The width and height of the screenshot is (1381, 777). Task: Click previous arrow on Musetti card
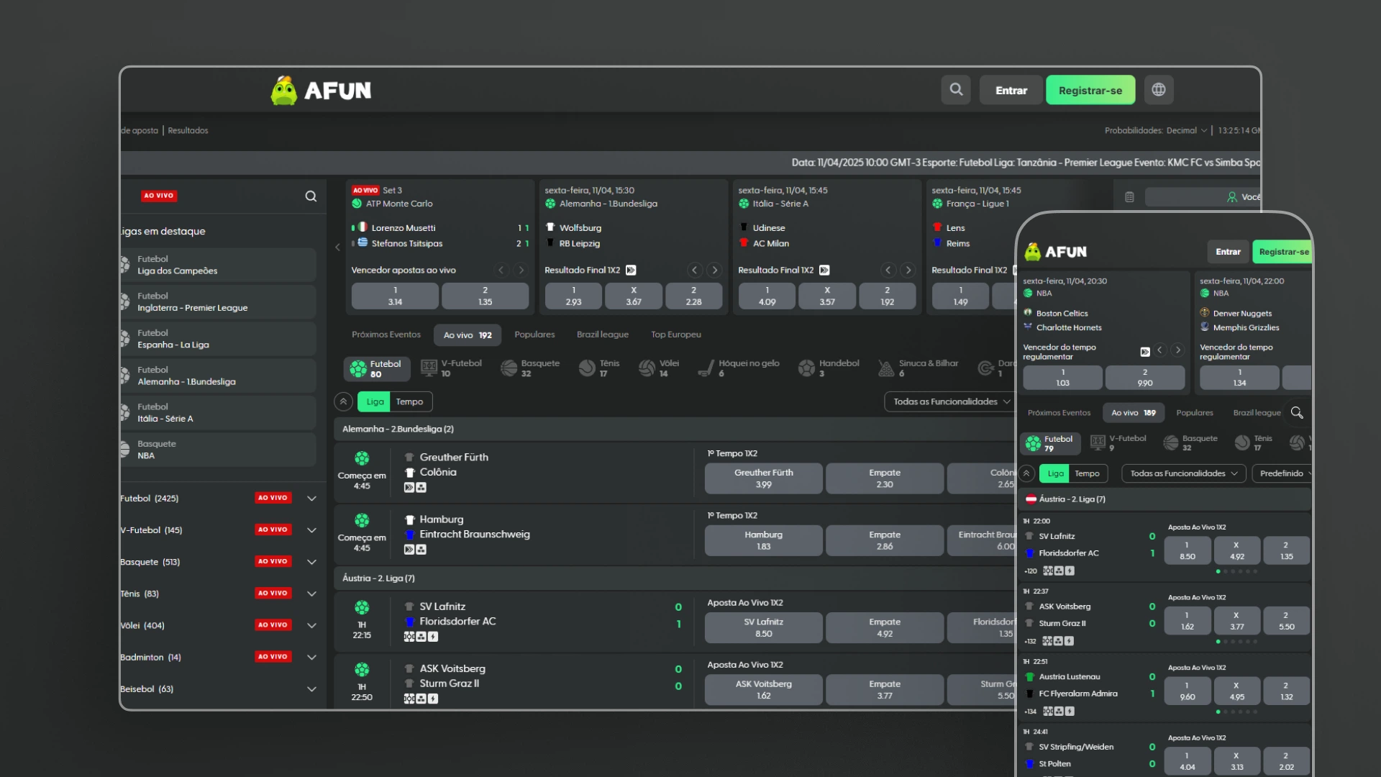501,271
